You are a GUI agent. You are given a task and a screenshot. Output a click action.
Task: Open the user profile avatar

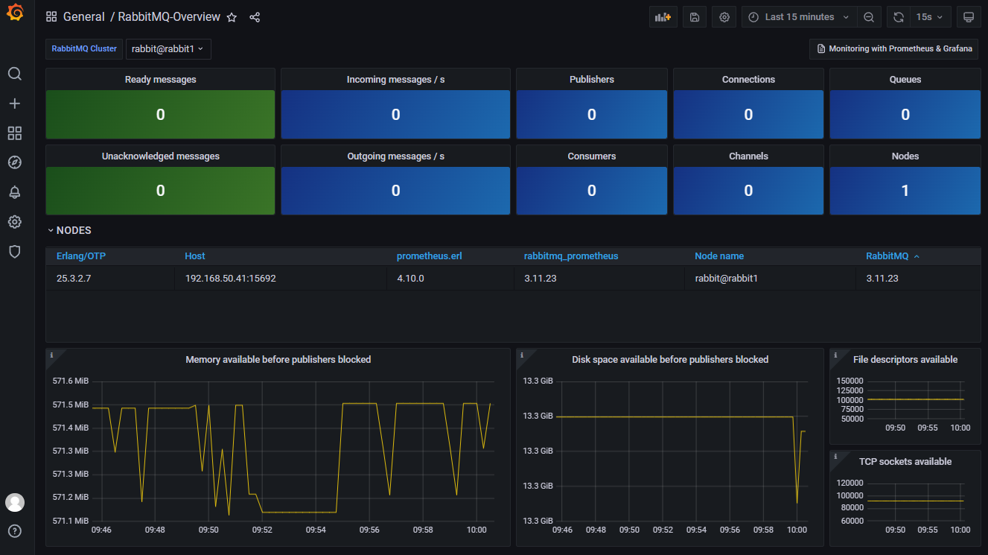(x=15, y=502)
